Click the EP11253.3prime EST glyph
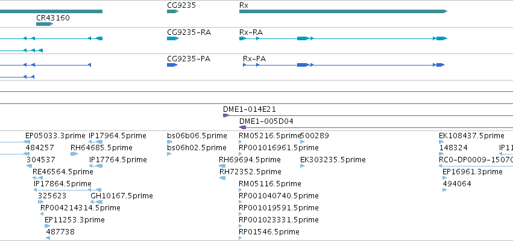Screen dimensions: 513x241 pyautogui.click(x=48, y=226)
